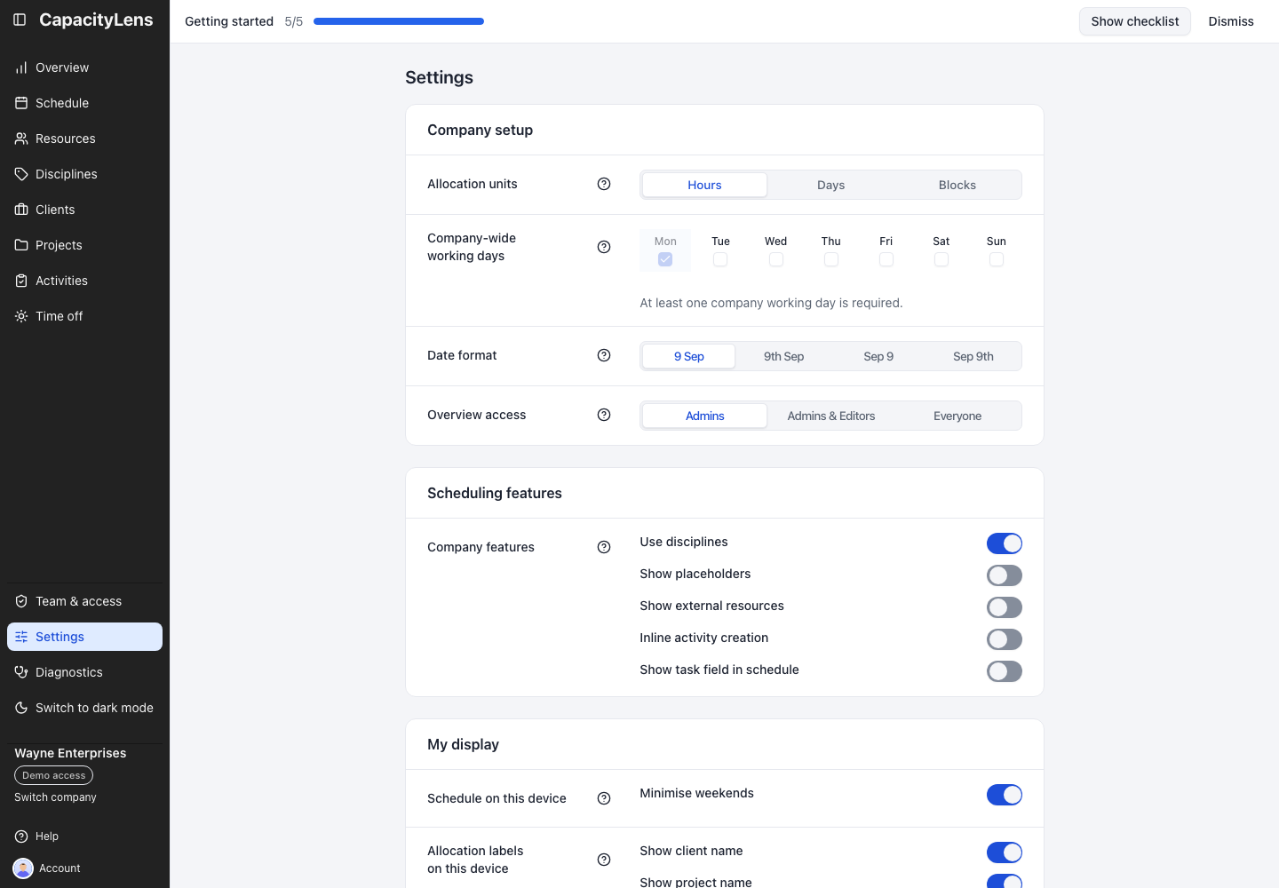Turn off Minimise weekends toggle
The image size is (1279, 888).
pyautogui.click(x=1005, y=795)
